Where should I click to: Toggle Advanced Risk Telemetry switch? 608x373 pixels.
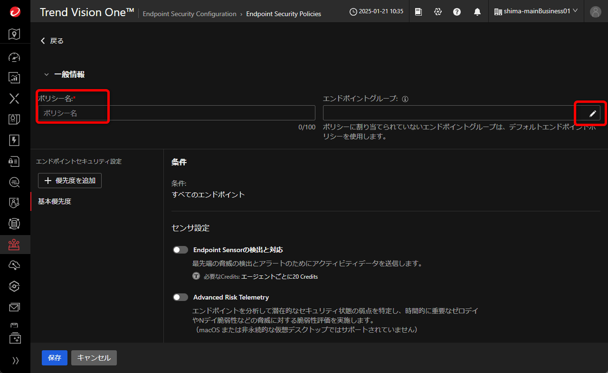point(180,297)
